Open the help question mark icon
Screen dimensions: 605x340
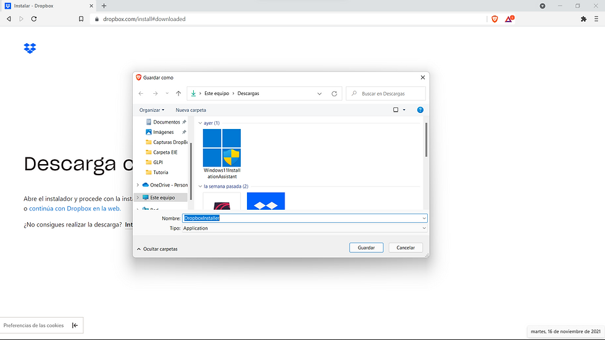pos(420,110)
